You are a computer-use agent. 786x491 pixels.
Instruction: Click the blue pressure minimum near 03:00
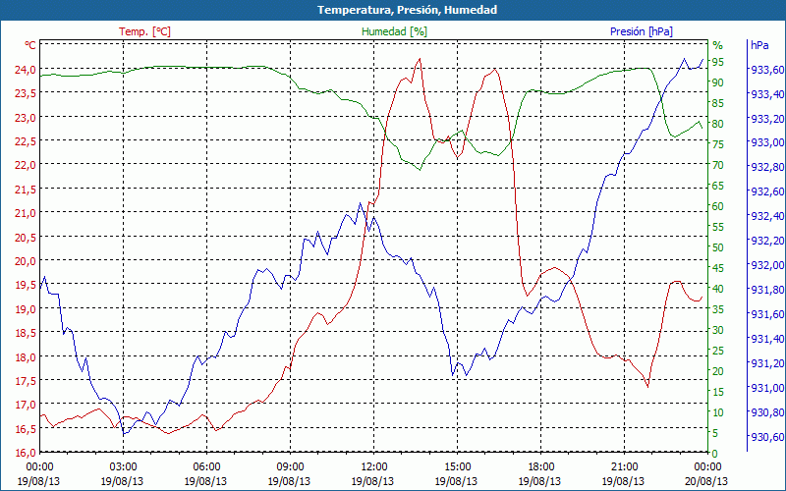tap(124, 434)
